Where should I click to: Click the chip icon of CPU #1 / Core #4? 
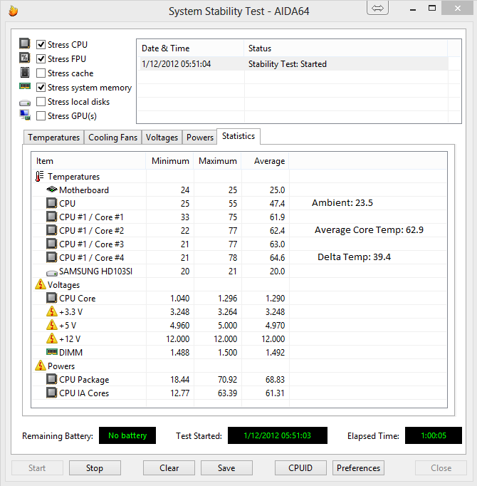point(52,257)
